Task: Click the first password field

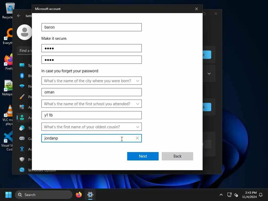Action: coord(91,48)
